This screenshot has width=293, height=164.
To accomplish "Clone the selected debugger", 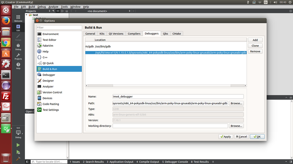I will [255, 46].
